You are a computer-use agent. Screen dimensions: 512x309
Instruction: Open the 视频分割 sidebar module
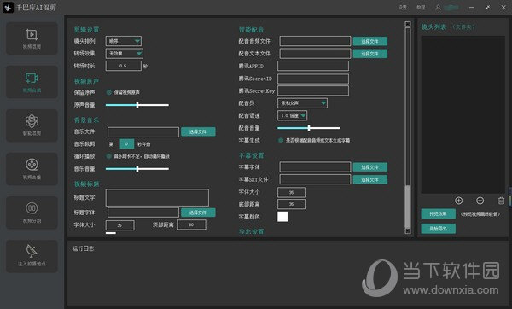coord(32,213)
